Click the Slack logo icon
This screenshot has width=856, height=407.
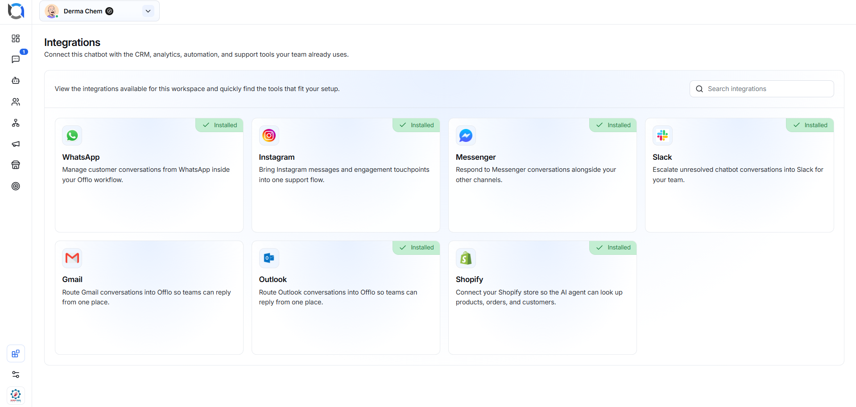662,135
